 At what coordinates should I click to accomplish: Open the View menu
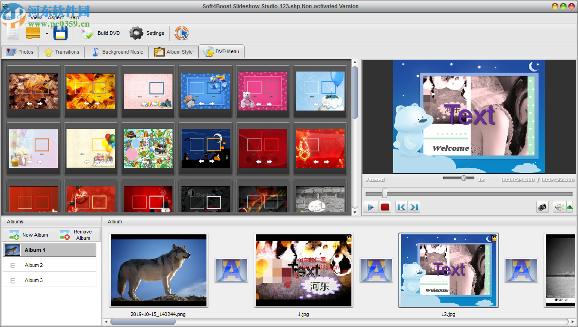[36, 17]
